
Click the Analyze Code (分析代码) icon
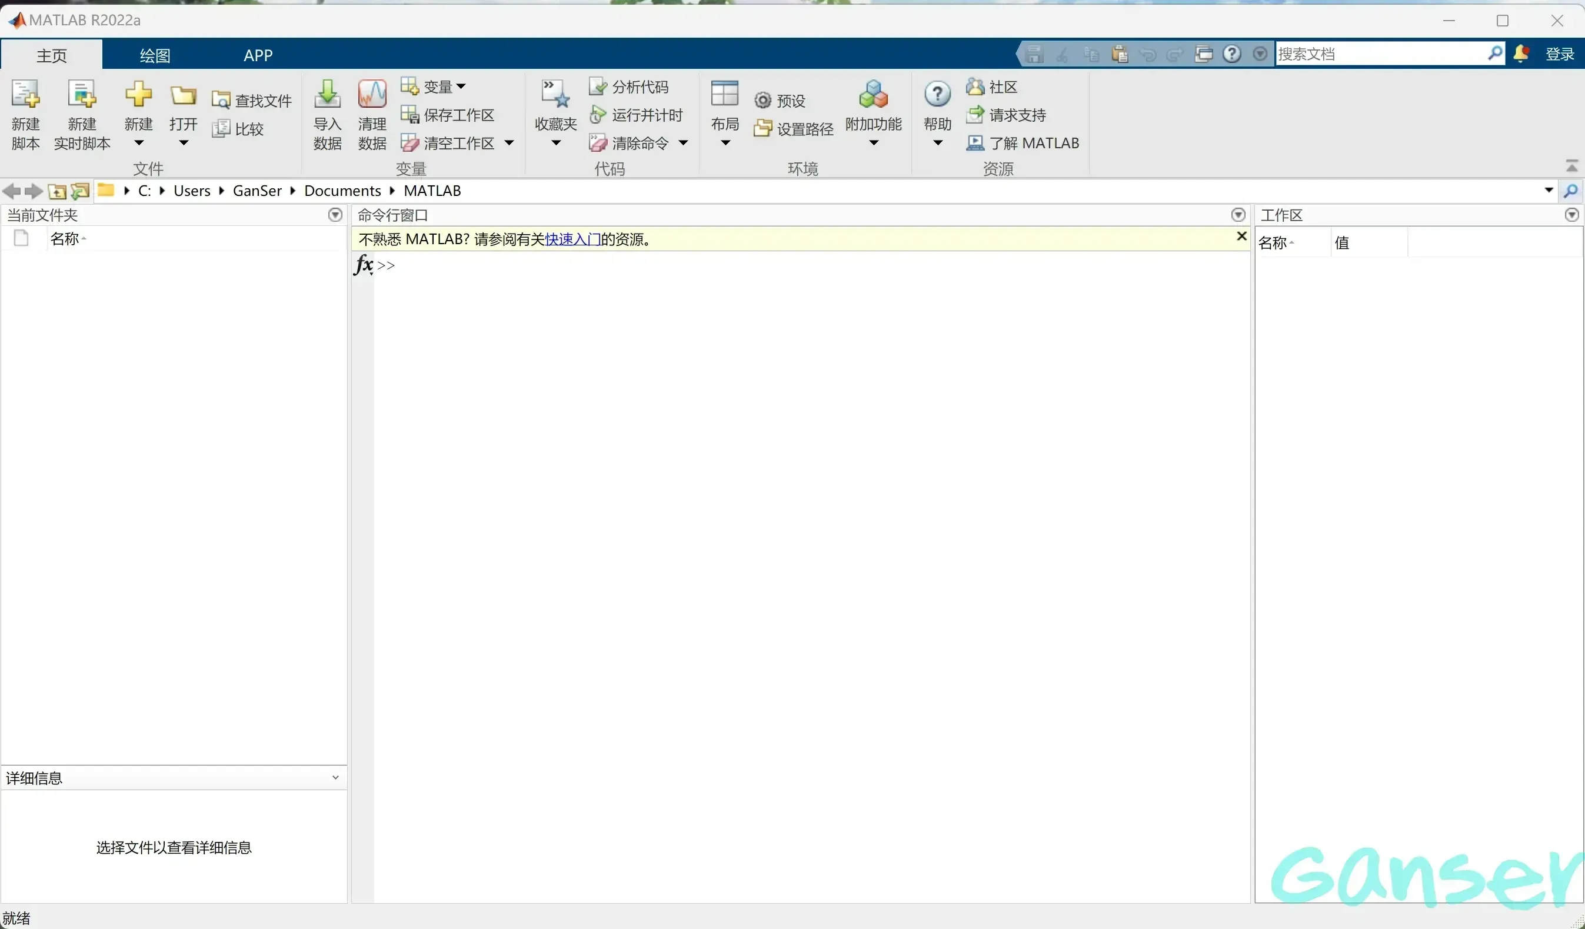[x=597, y=87]
